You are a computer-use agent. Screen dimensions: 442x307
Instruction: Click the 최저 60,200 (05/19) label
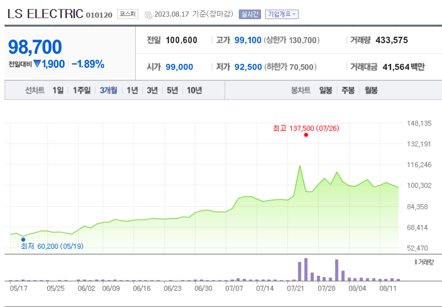(52, 246)
